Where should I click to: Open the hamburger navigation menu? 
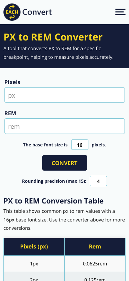tap(120, 12)
